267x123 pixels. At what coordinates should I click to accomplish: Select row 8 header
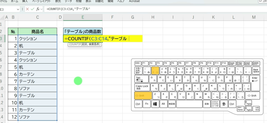[x=2, y=74]
